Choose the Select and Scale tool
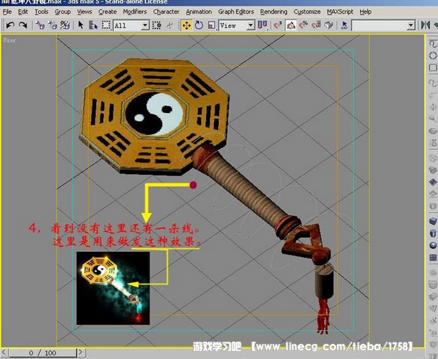Image resolution: width=438 pixels, height=359 pixels. click(212, 25)
